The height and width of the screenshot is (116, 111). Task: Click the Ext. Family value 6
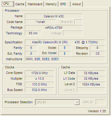click(31, 53)
